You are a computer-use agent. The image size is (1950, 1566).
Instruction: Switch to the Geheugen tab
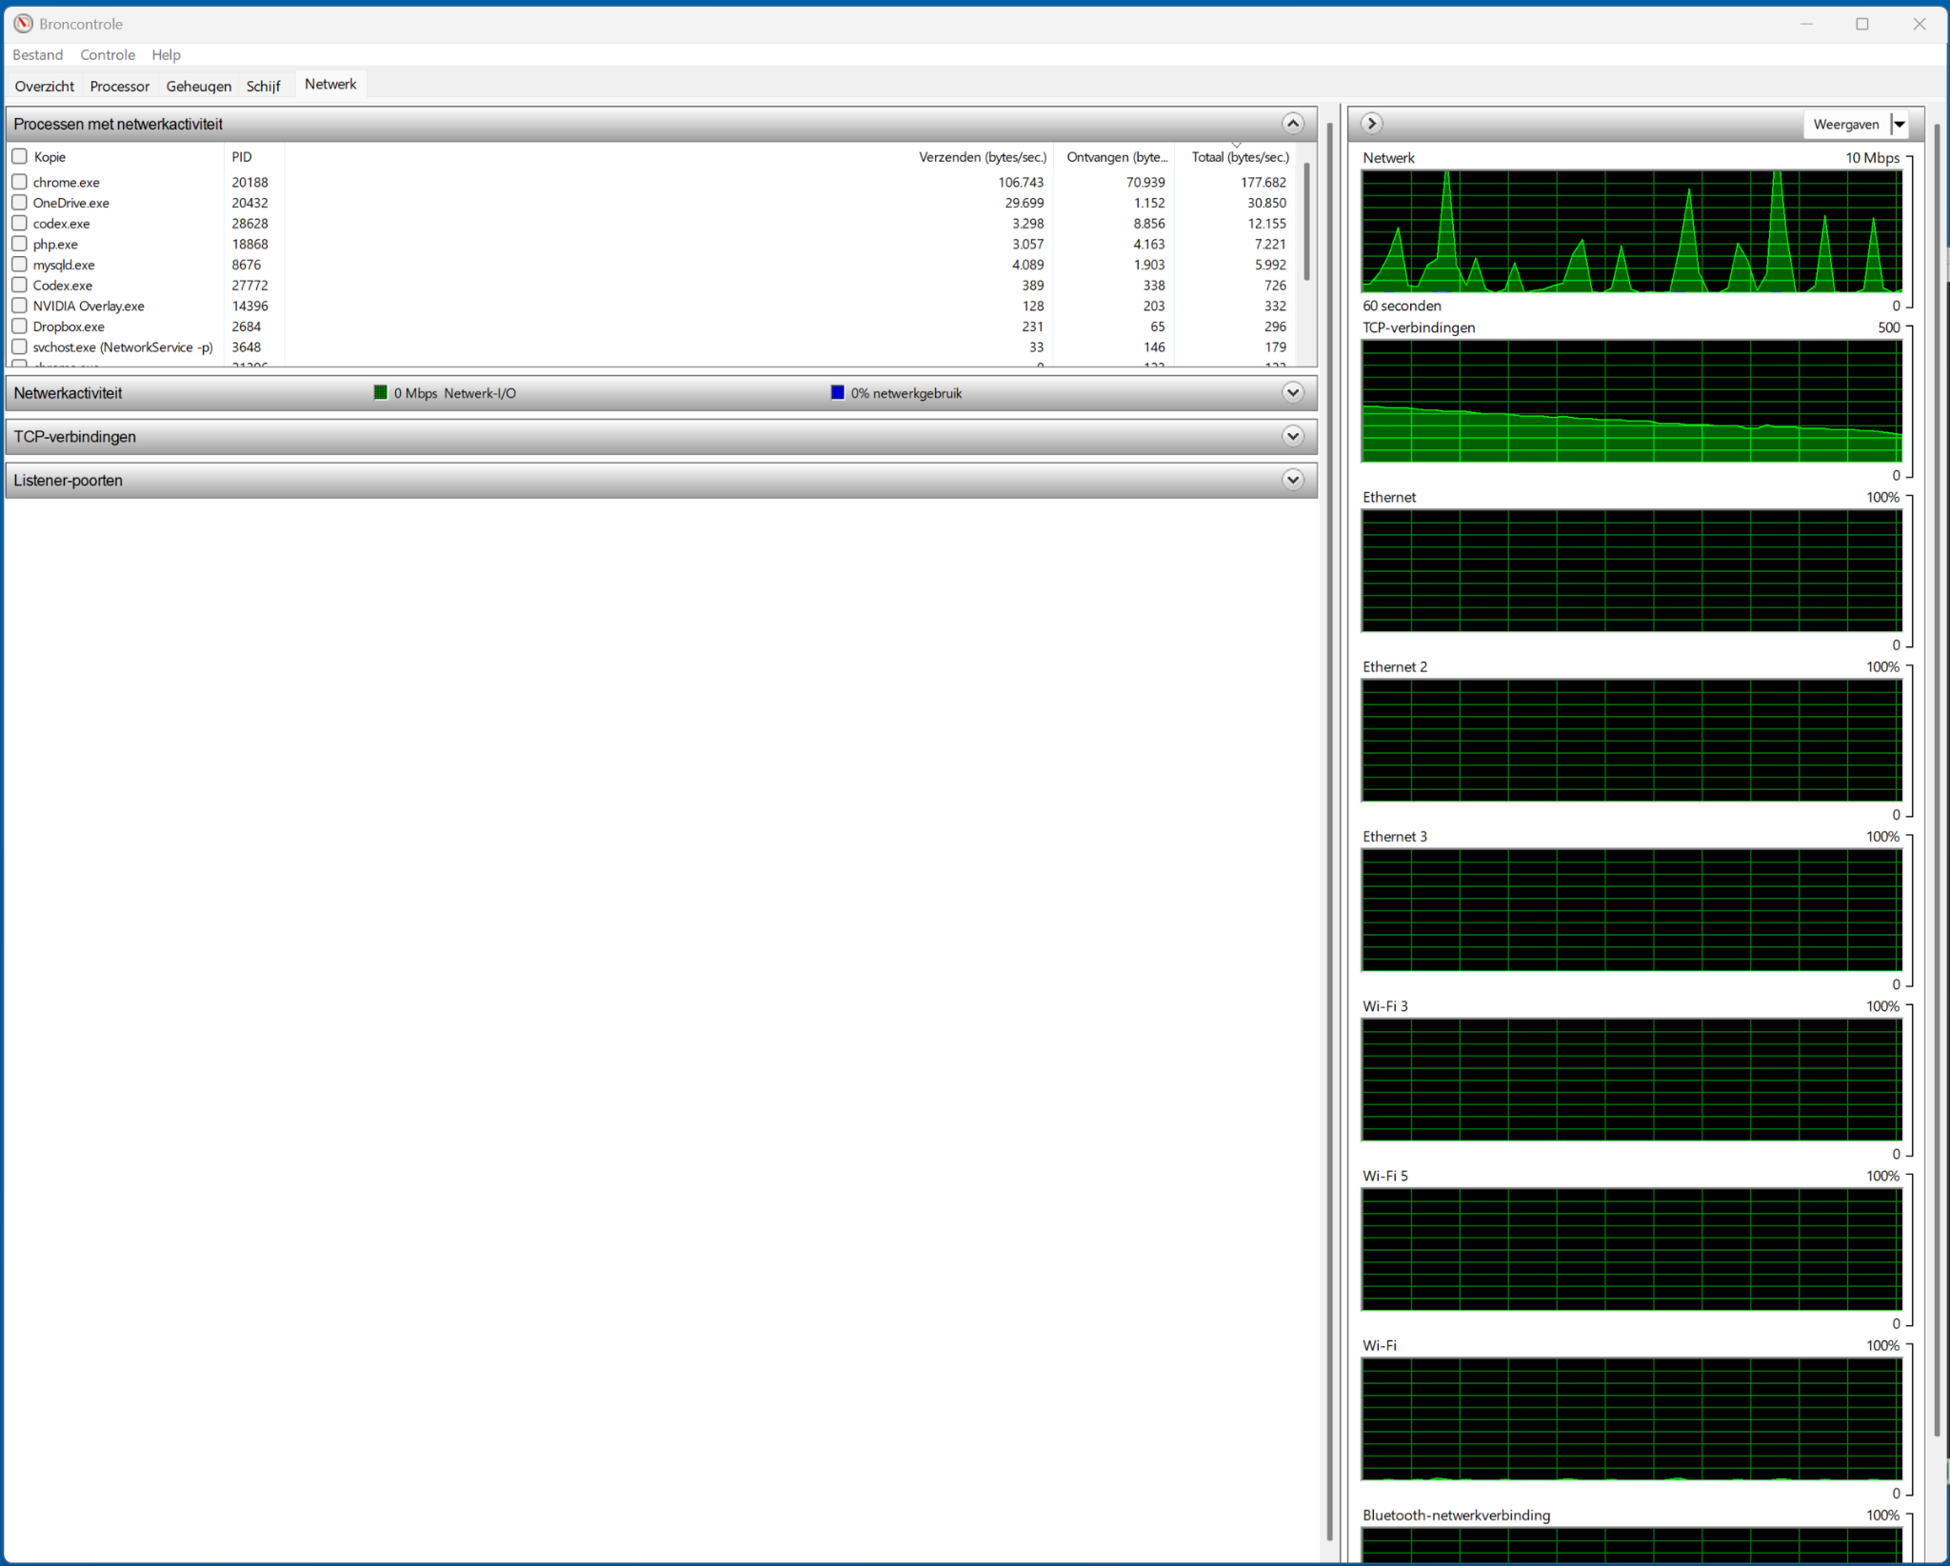click(x=199, y=87)
